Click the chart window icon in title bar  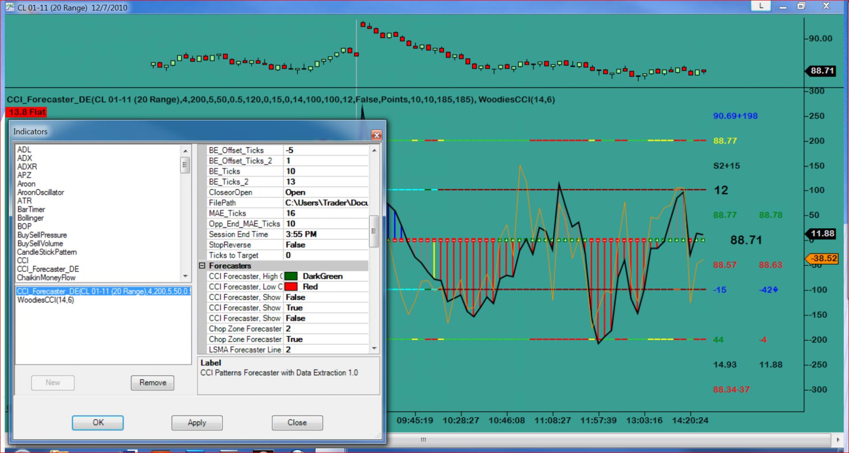(x=10, y=7)
